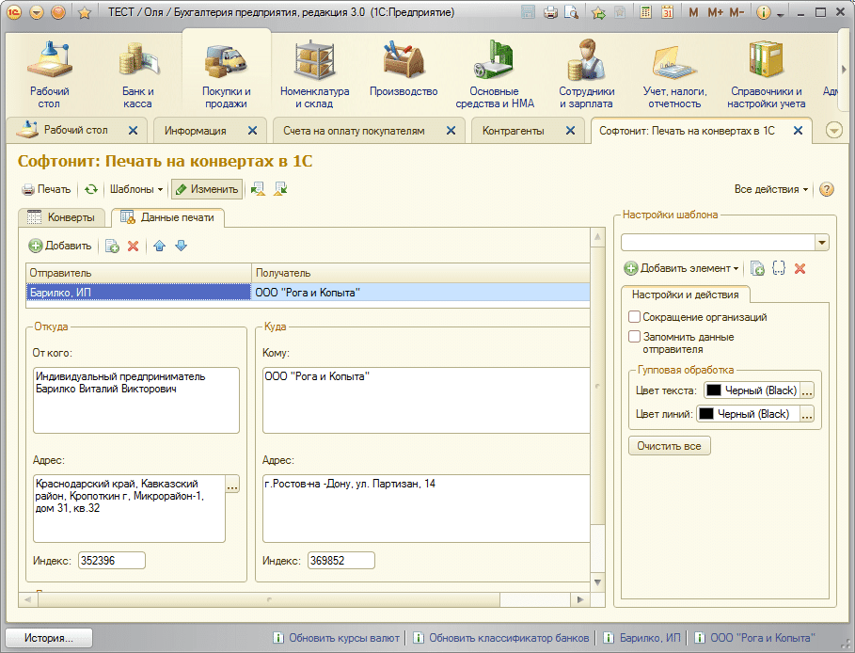Image resolution: width=855 pixels, height=653 pixels.
Task: Enable Сокращение организаций checkbox
Action: pos(634,317)
